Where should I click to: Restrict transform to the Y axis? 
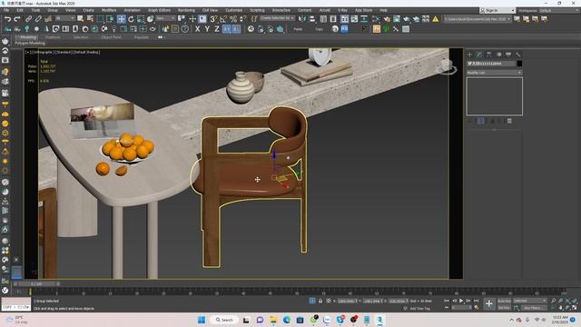coord(207,29)
